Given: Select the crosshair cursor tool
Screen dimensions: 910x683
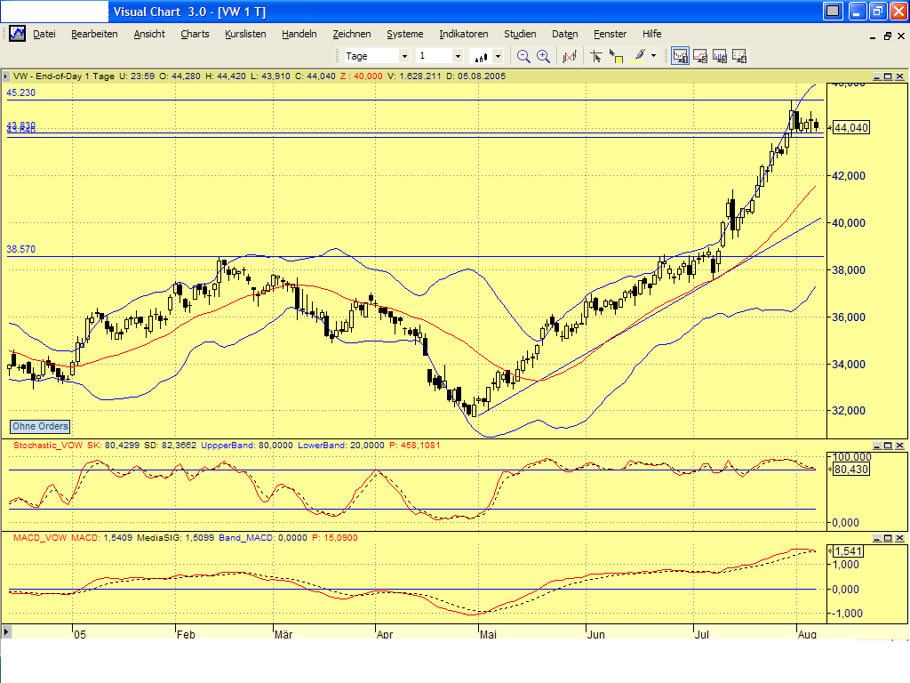Looking at the screenshot, I should [595, 56].
